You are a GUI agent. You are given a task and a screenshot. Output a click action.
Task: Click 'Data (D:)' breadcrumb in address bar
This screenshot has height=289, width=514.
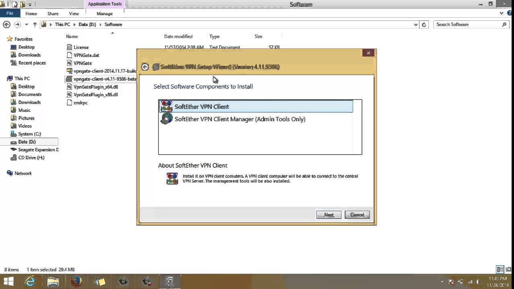[x=87, y=24]
